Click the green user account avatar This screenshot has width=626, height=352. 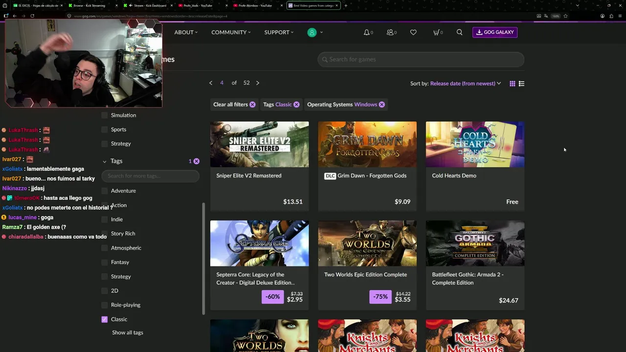click(x=312, y=32)
